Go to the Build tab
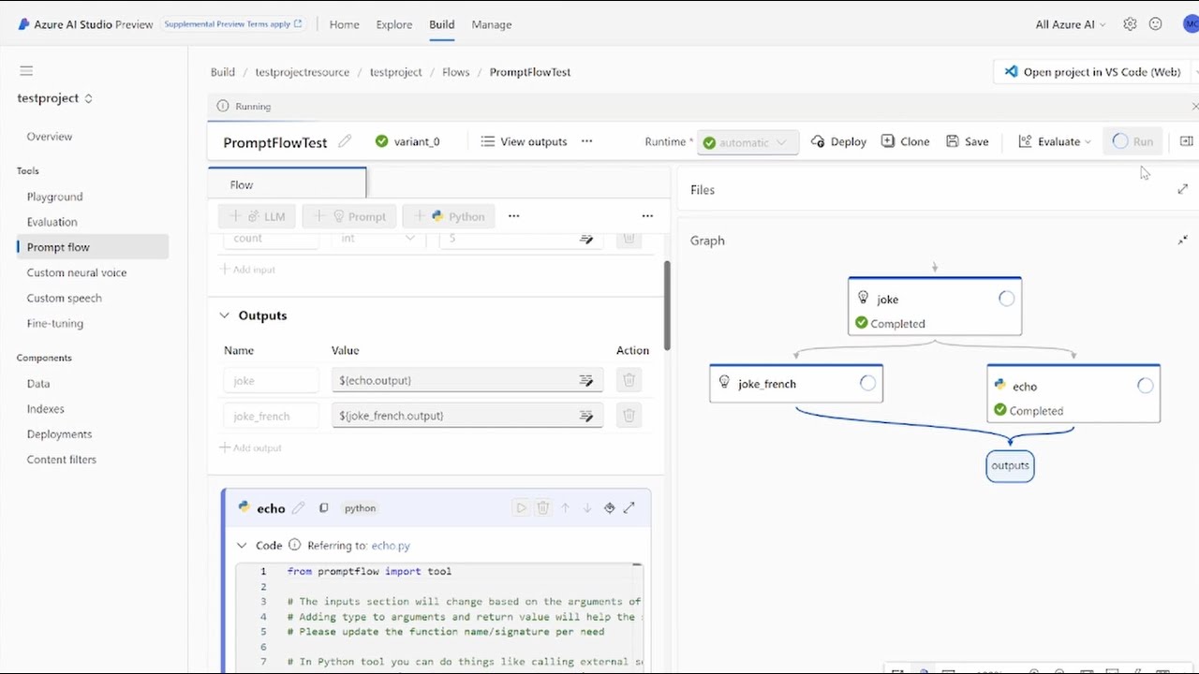1199x674 pixels. pos(442,24)
